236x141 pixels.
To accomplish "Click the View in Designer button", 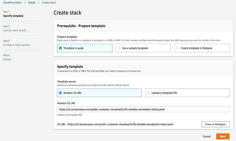I will [215, 124].
